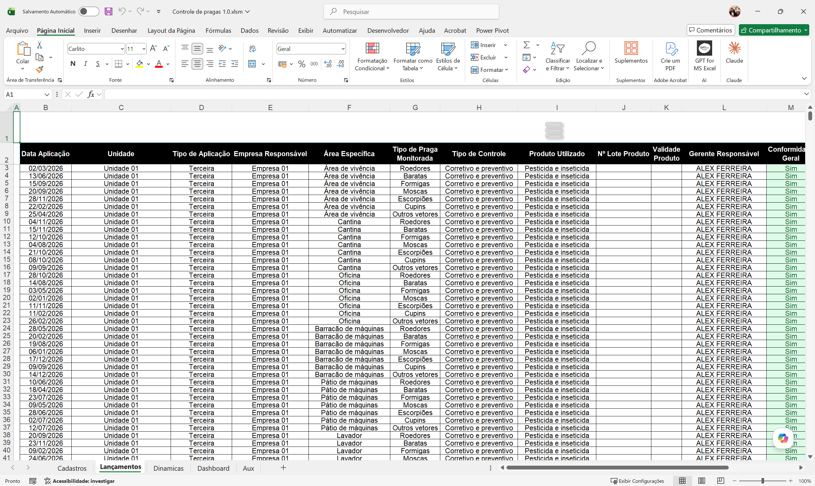Switch to the Dashboard sheet tab
This screenshot has height=486, width=815.
[213, 468]
